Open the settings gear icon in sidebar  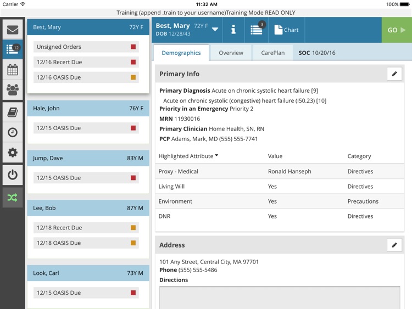pos(13,153)
